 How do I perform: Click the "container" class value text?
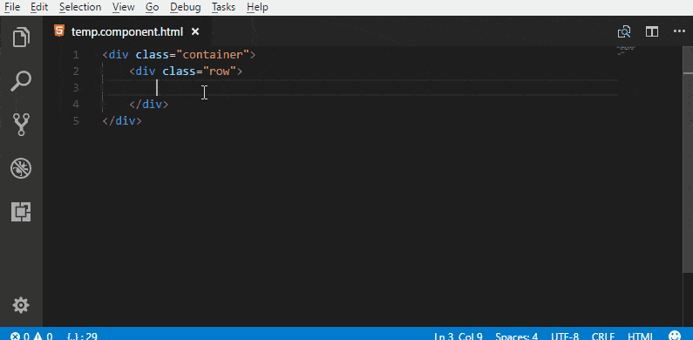213,55
